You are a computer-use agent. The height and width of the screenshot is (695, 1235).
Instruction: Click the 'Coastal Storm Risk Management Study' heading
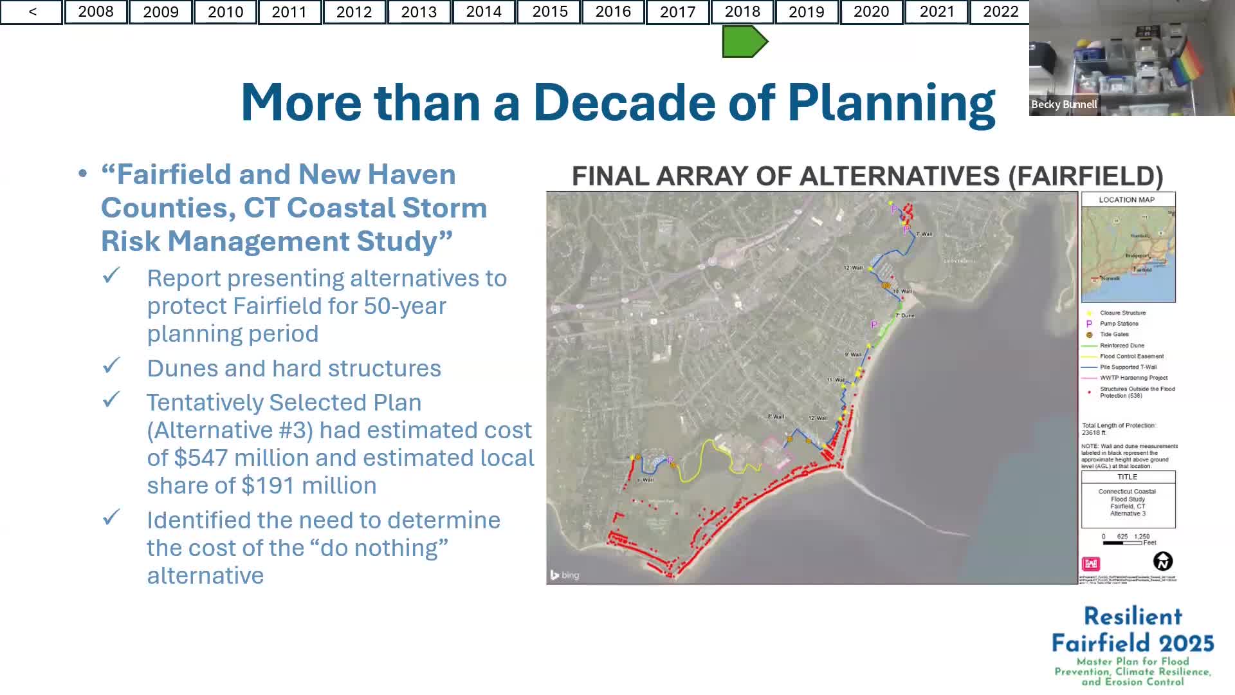click(x=294, y=208)
